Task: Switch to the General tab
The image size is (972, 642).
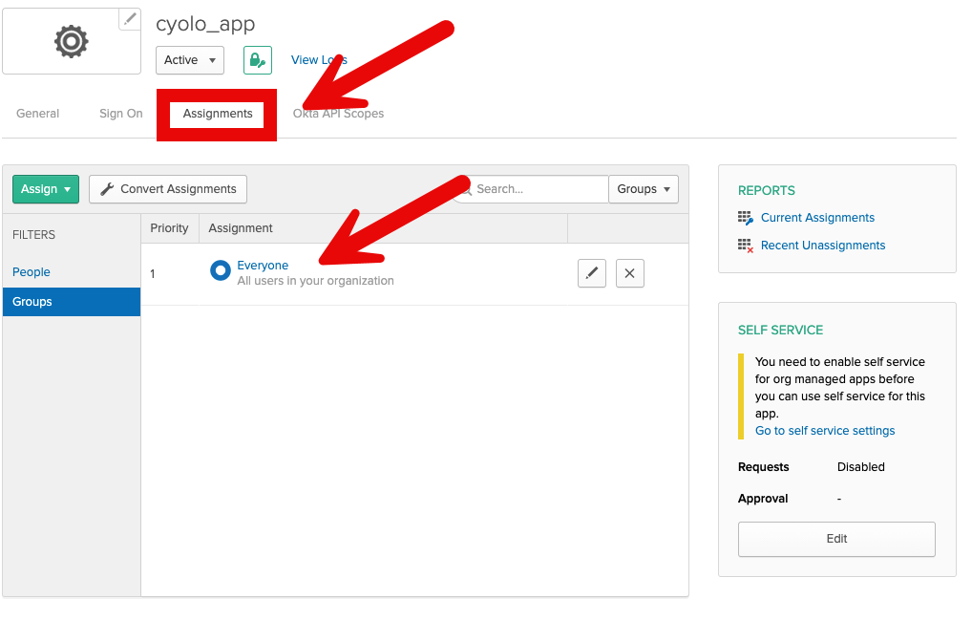Action: (37, 113)
